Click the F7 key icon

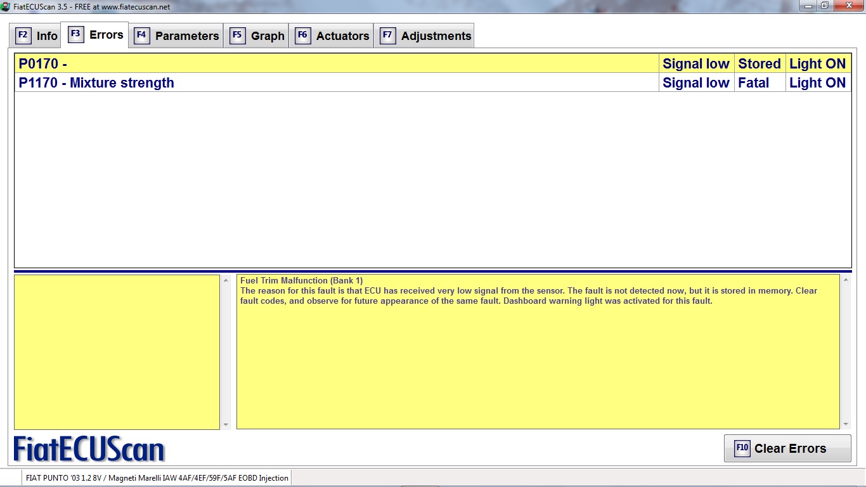(387, 36)
